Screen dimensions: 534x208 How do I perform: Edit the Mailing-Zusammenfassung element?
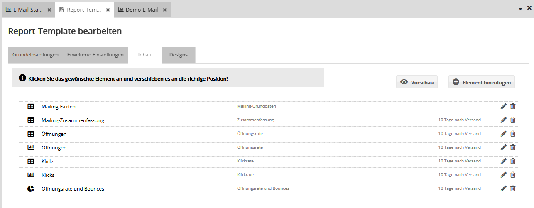pyautogui.click(x=503, y=120)
